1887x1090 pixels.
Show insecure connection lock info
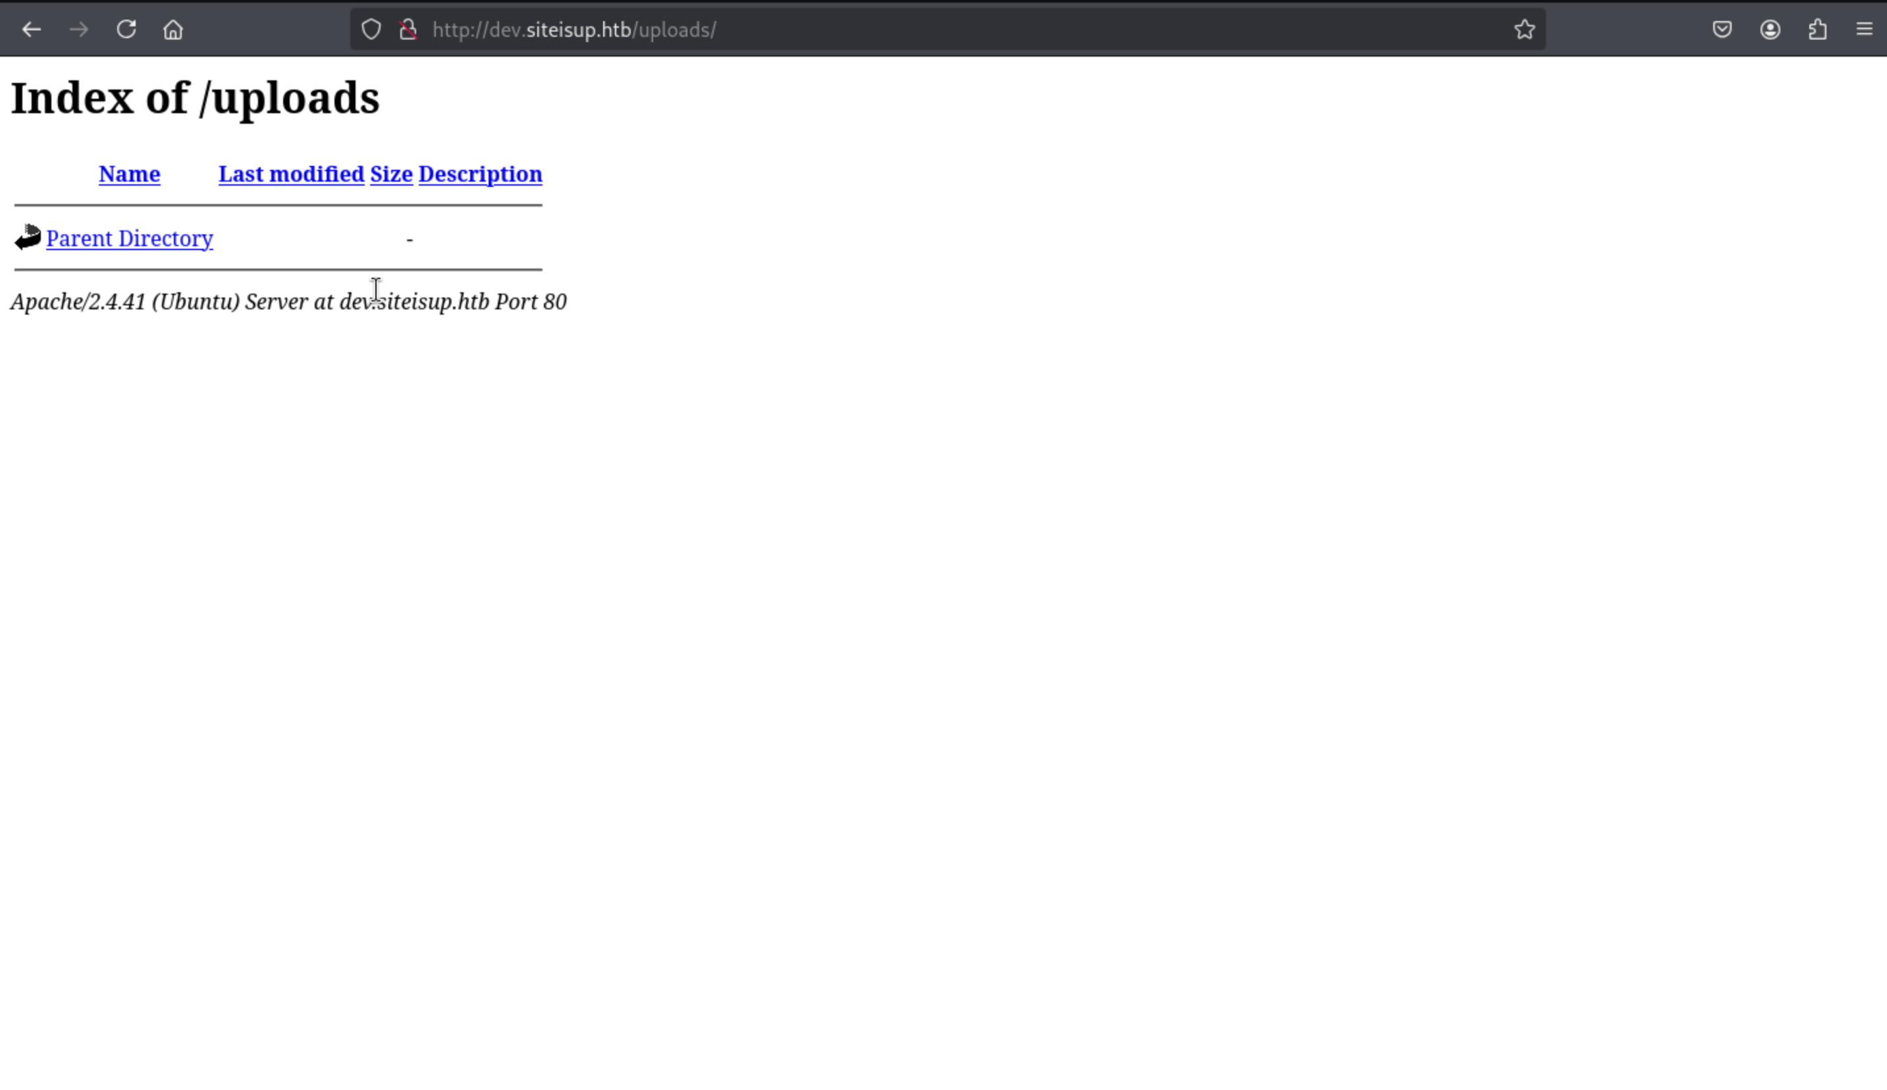[x=408, y=30]
